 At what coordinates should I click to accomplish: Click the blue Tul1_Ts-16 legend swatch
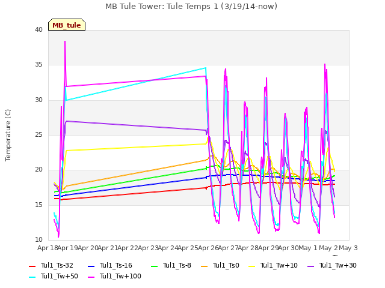91,266
